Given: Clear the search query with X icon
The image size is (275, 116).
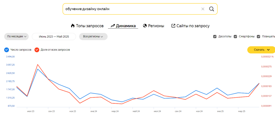Looking at the screenshot, I should [x=203, y=9].
